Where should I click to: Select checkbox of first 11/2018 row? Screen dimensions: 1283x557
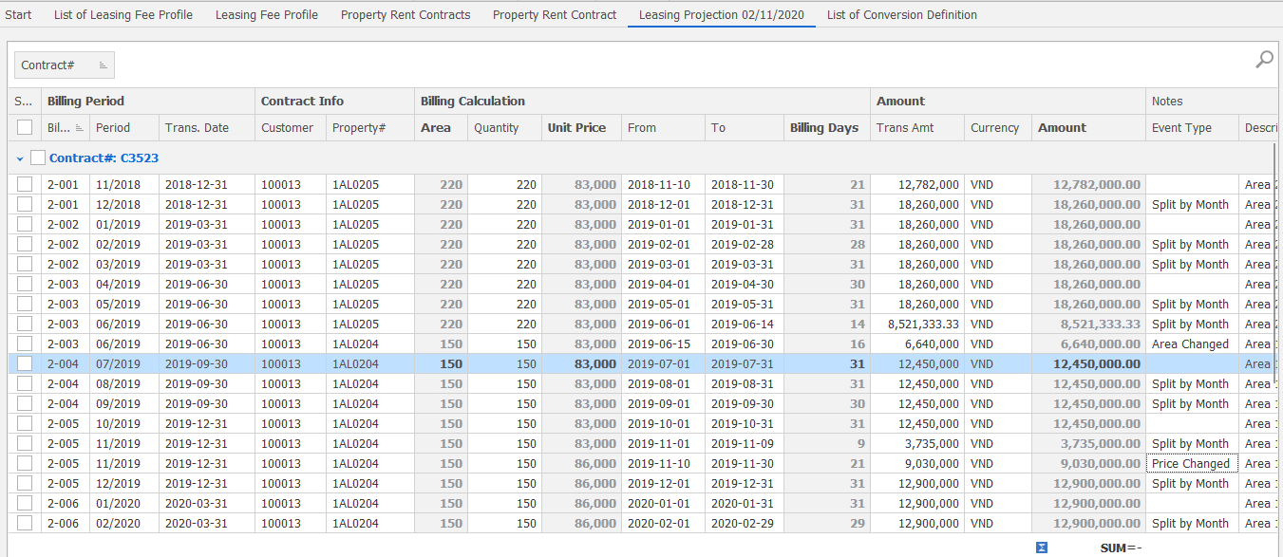[25, 184]
